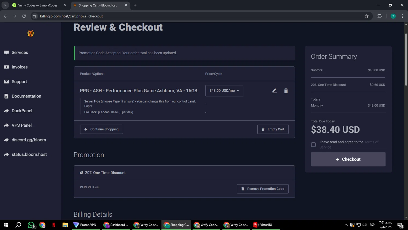The image size is (408, 230).
Task: Click the network icon in system tray
Action: (x=358, y=225)
